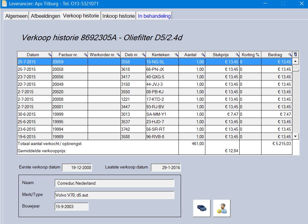Open the Inkoop historie tab
Viewport: 308px width, 224px height.
tap(119, 16)
